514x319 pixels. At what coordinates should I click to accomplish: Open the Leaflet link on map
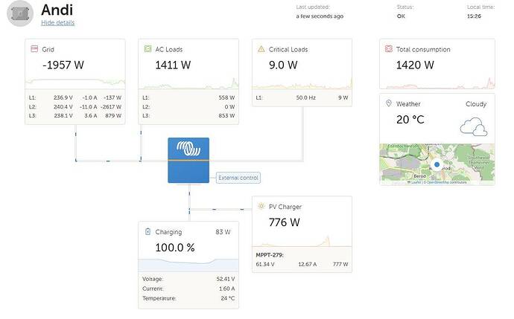pyautogui.click(x=416, y=182)
